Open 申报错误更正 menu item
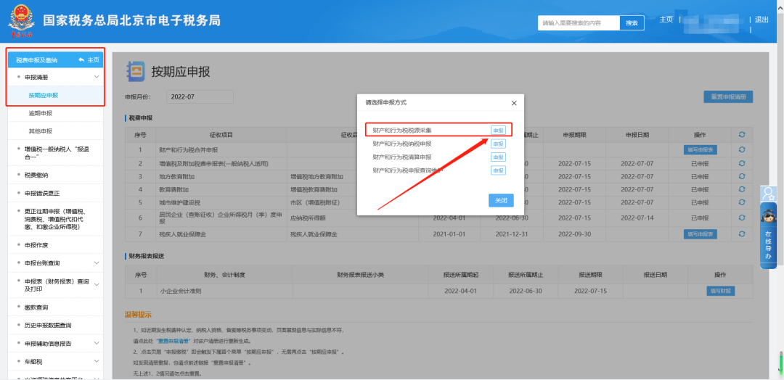784x380 pixels. (x=57, y=193)
